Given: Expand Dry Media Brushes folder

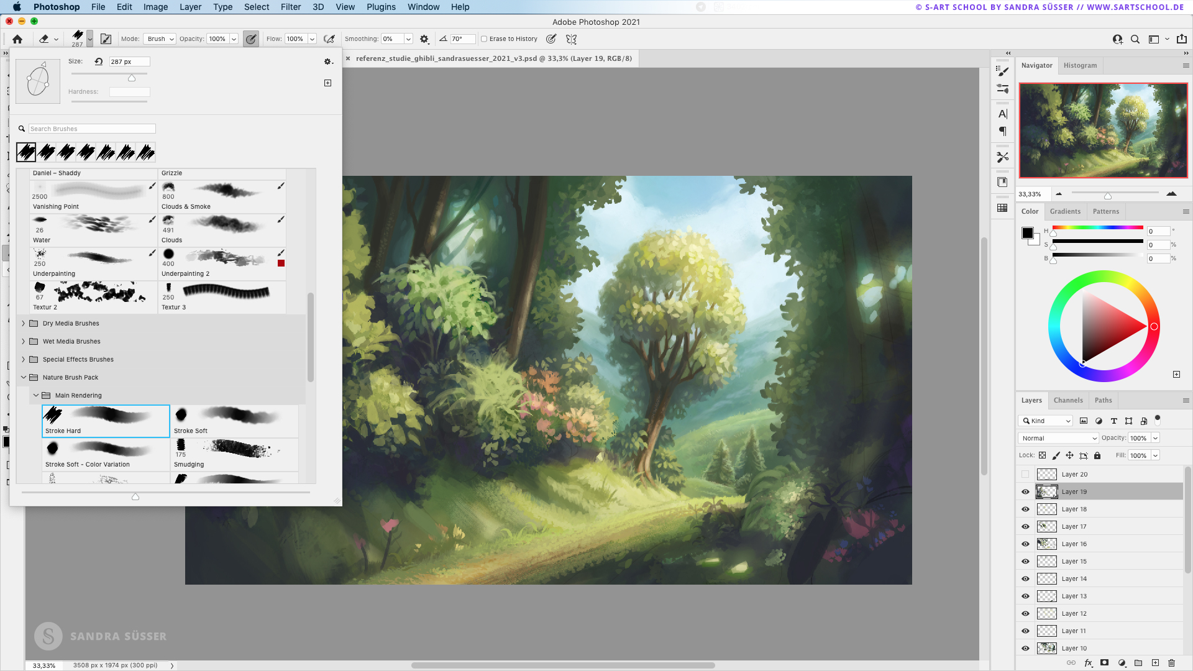Looking at the screenshot, I should click(x=24, y=324).
